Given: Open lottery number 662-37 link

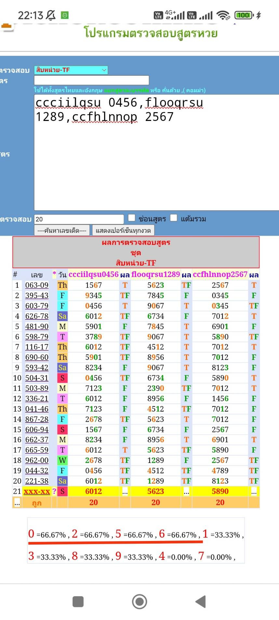Looking at the screenshot, I should click(37, 440).
